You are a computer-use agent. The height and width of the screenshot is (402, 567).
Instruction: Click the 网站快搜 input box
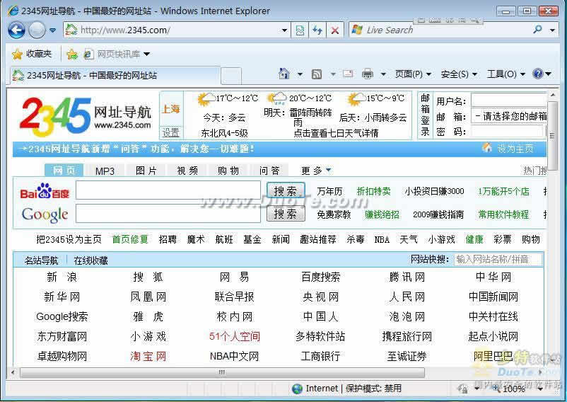pos(498,260)
